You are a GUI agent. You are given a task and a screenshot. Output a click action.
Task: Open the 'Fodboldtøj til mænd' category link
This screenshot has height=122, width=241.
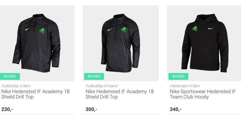click(x=102, y=86)
